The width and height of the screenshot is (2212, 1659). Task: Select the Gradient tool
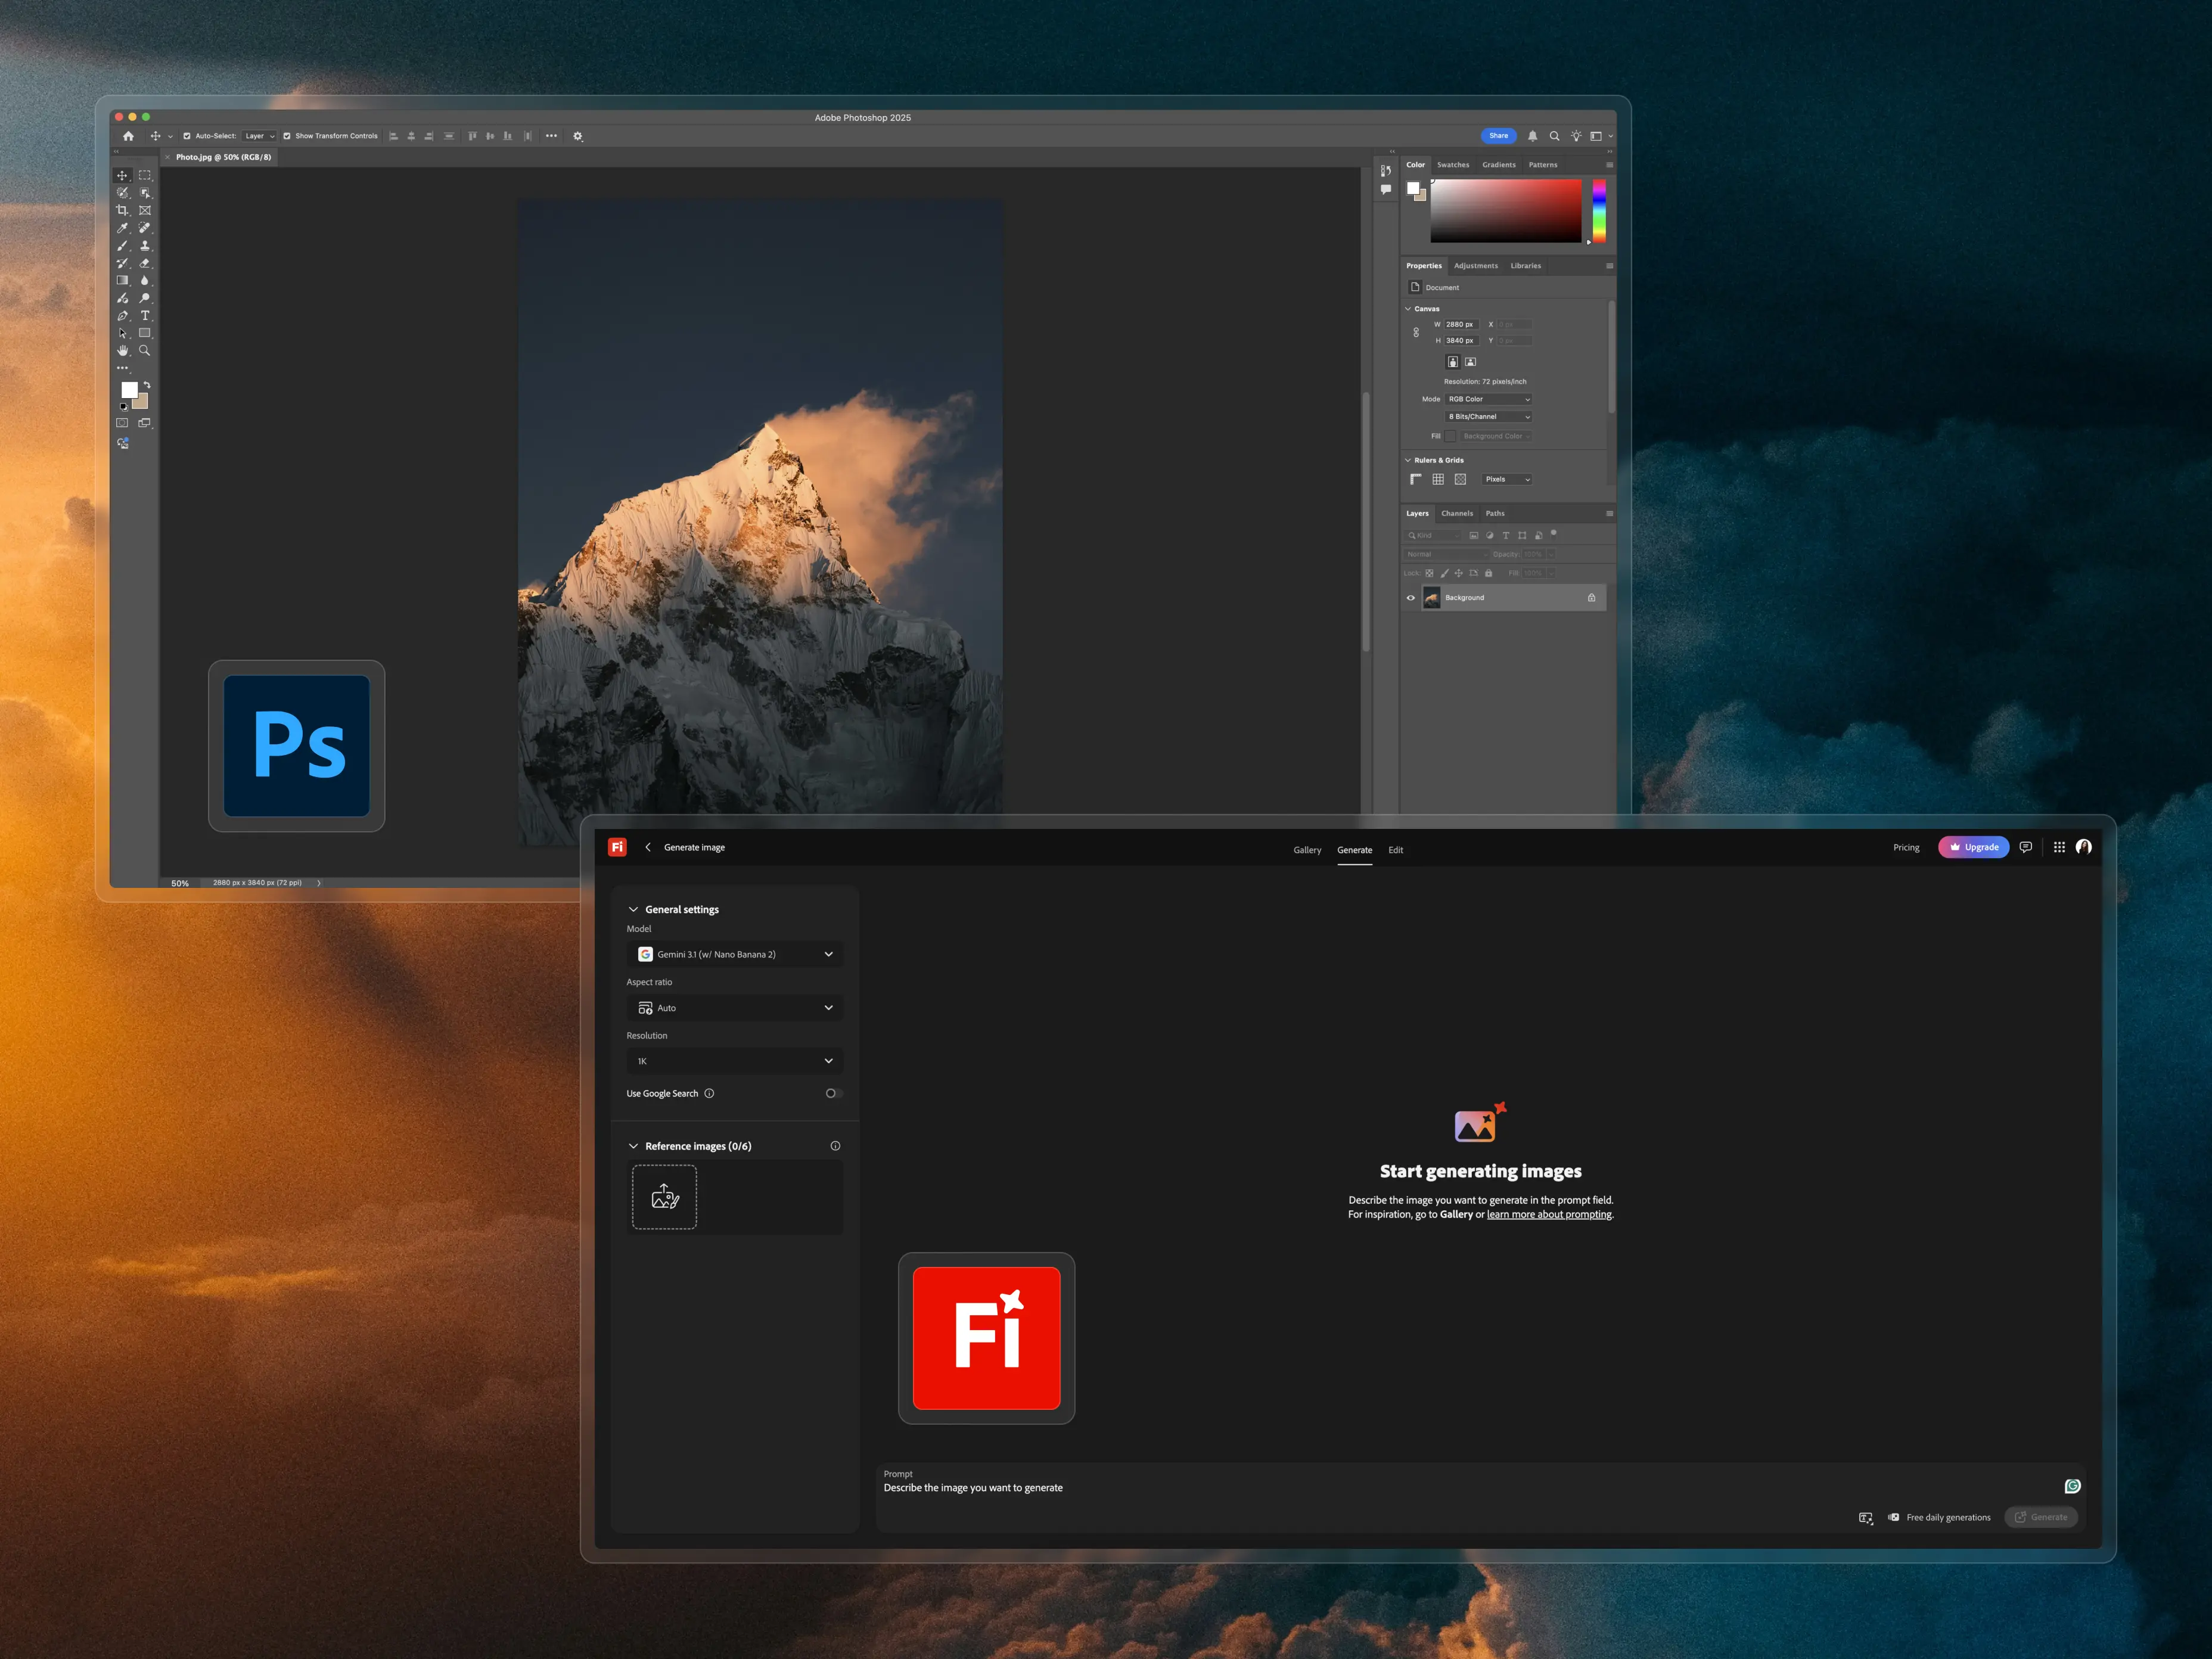[123, 281]
